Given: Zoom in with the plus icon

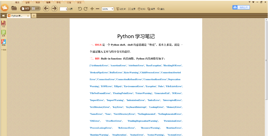Looking at the screenshot, I should point(92,9).
